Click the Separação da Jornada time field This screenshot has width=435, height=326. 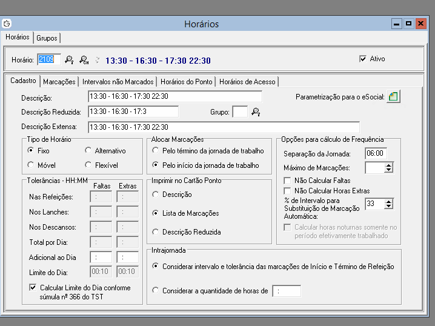pyautogui.click(x=375, y=154)
